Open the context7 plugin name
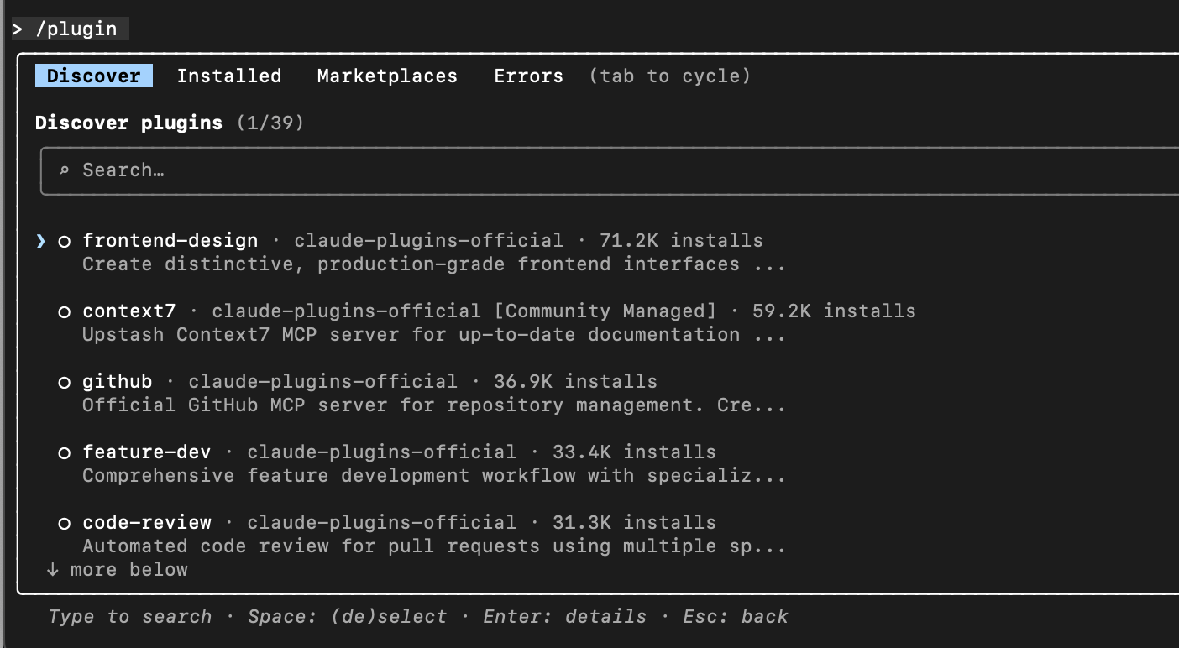This screenshot has height=648, width=1179. pyautogui.click(x=129, y=311)
